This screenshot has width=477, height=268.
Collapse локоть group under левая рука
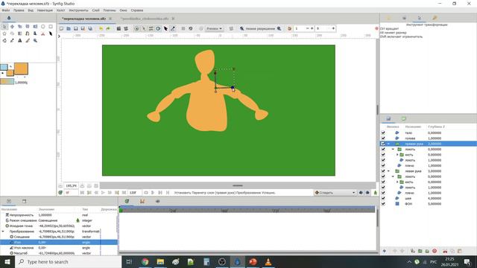pyautogui.click(x=393, y=176)
